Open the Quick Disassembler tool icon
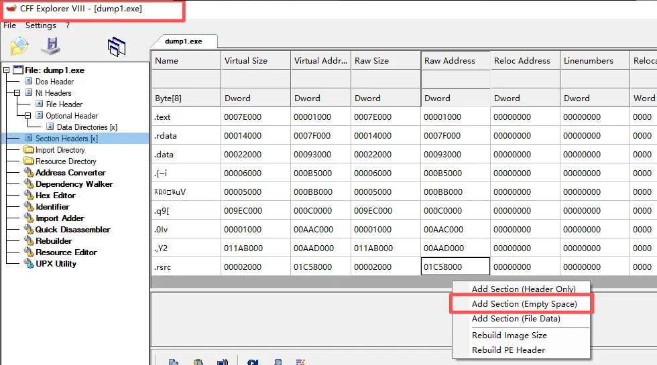Image resolution: width=657 pixels, height=365 pixels. click(28, 229)
